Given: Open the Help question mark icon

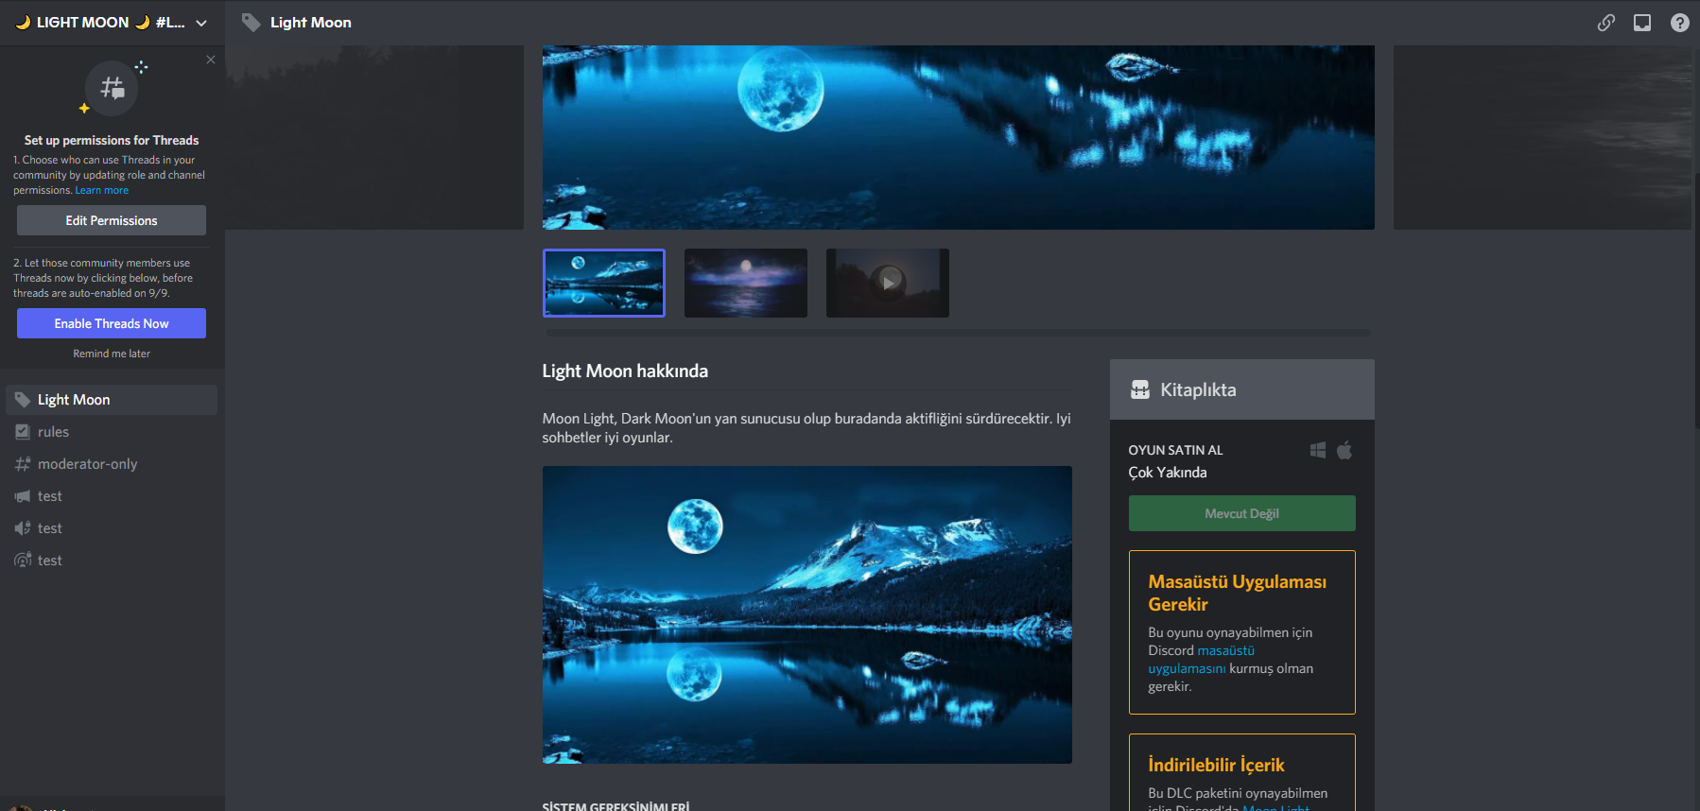Looking at the screenshot, I should (1680, 23).
